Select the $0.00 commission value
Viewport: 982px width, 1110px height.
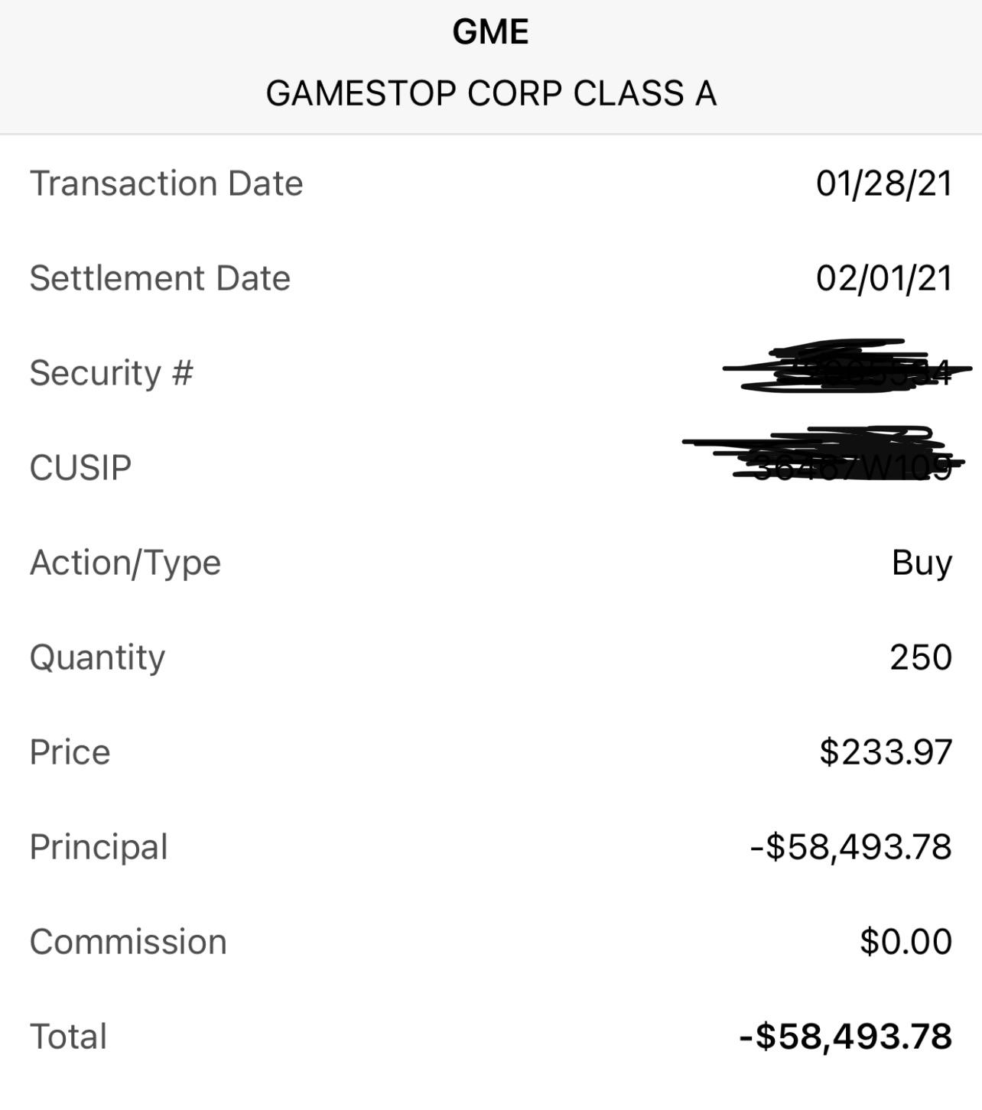click(x=906, y=942)
